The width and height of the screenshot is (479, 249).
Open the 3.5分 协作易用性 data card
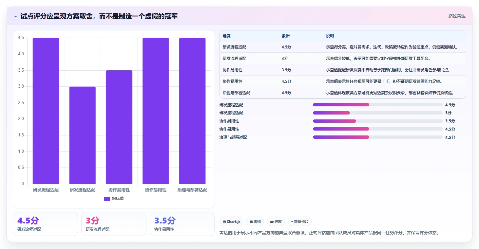tap(182, 224)
